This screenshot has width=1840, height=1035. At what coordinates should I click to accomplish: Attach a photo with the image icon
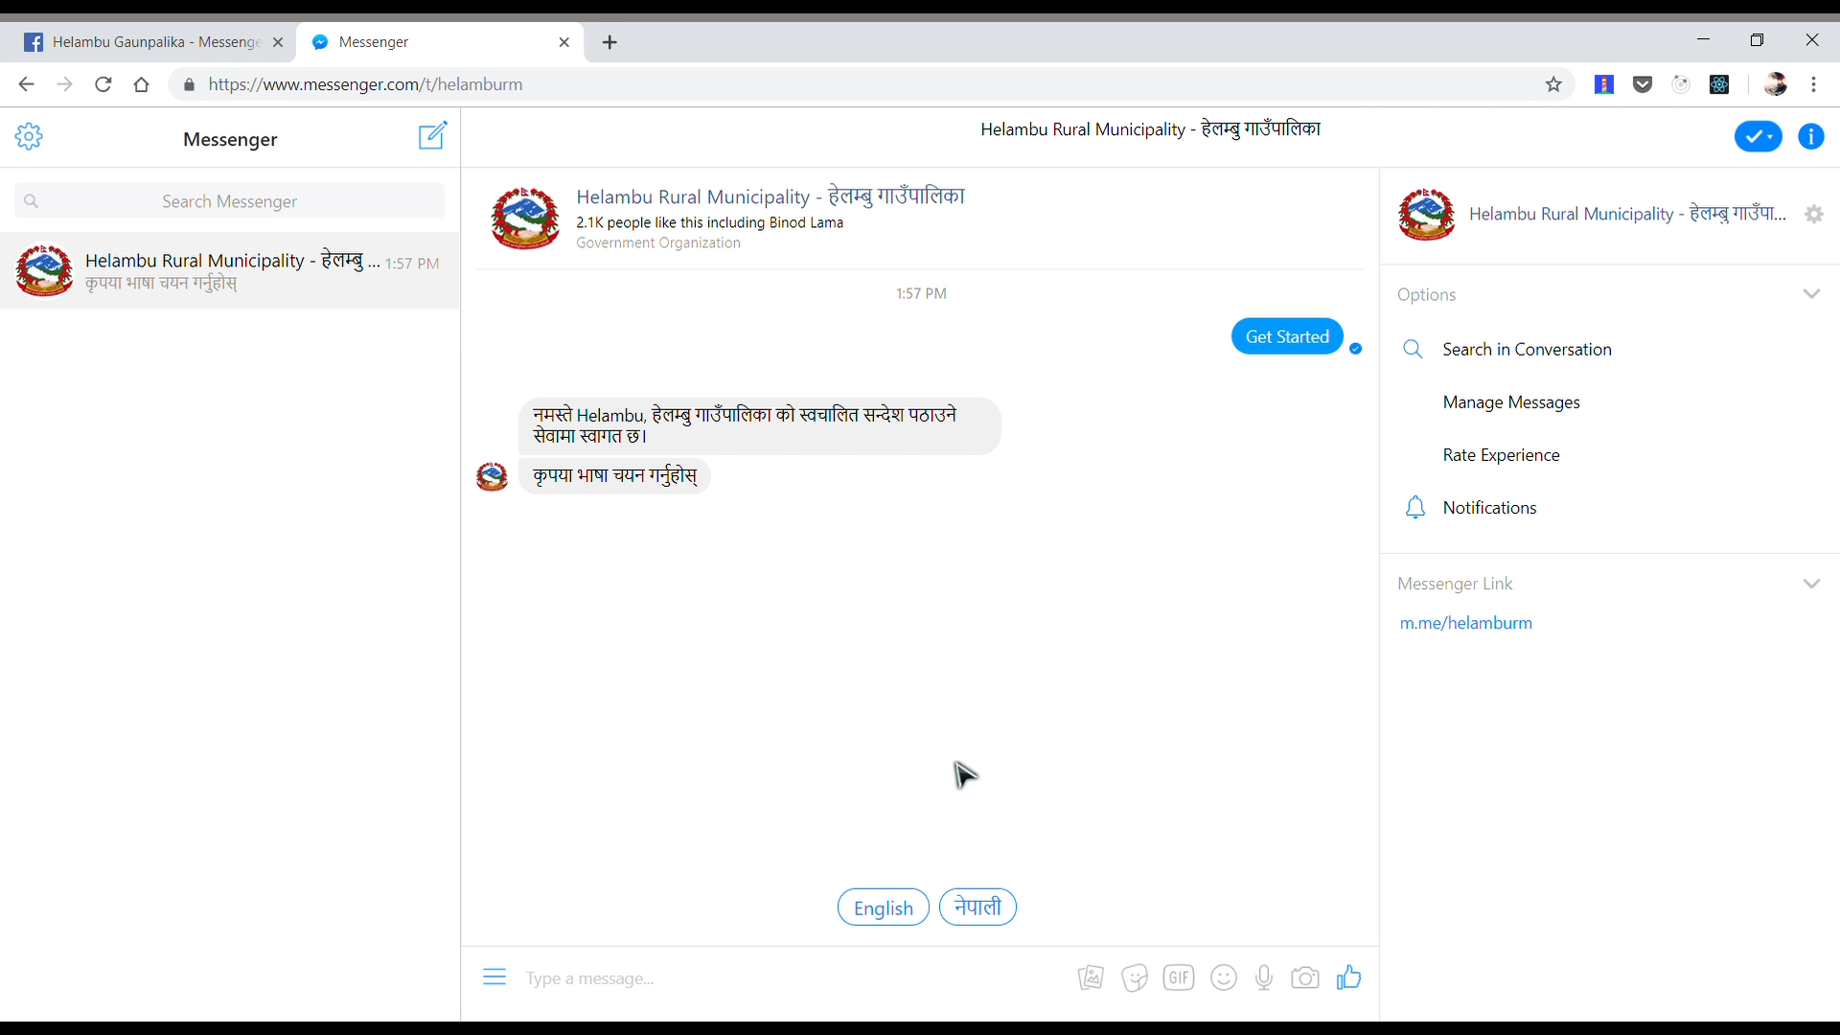click(1091, 977)
